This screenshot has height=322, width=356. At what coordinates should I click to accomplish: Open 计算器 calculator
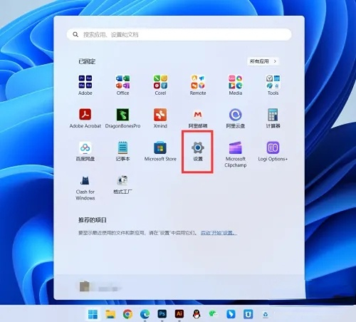[x=273, y=118]
